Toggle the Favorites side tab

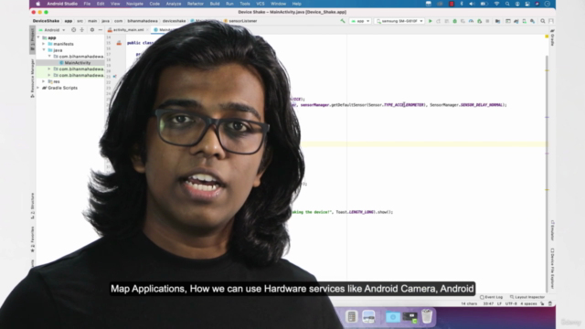(x=33, y=239)
